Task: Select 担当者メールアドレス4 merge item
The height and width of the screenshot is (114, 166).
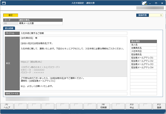Action: tap(143, 67)
